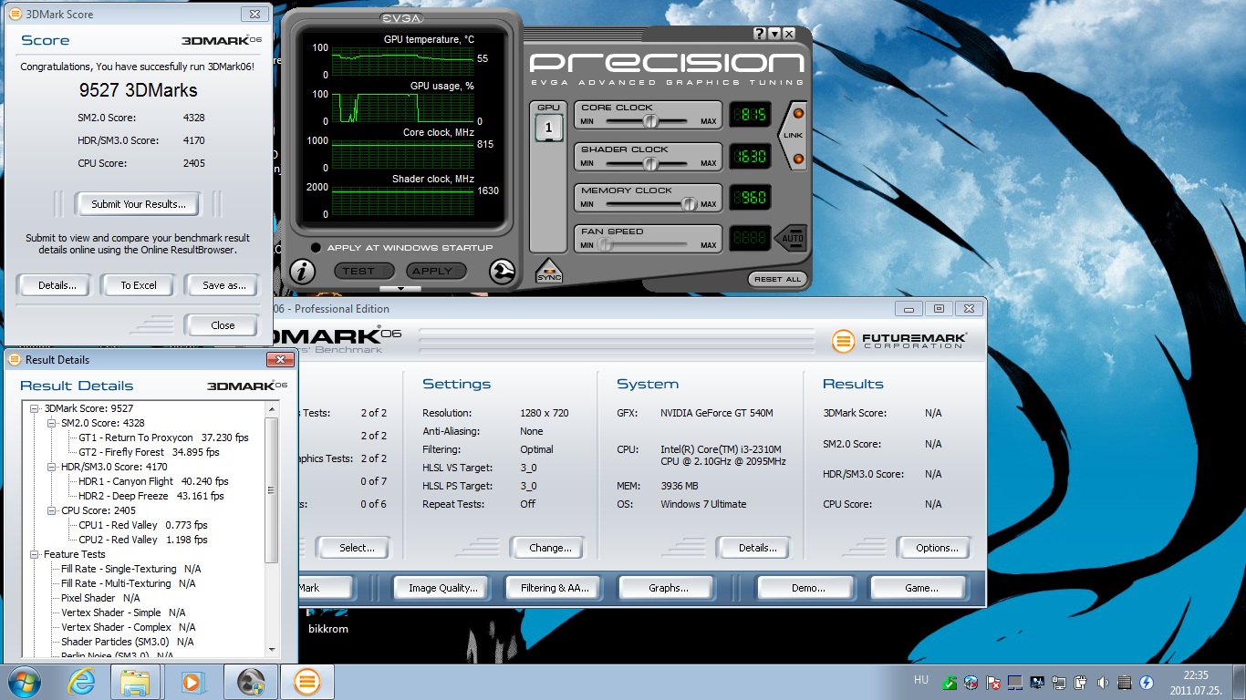Select HDR1 - Canyon Flight row

[x=153, y=481]
